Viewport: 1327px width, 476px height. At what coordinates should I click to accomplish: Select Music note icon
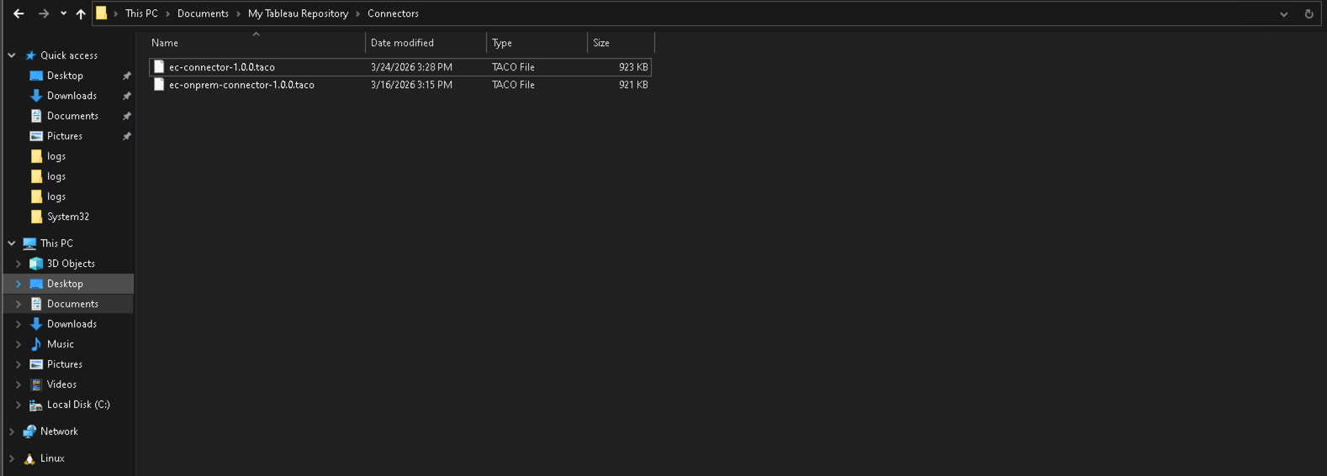[x=36, y=344]
